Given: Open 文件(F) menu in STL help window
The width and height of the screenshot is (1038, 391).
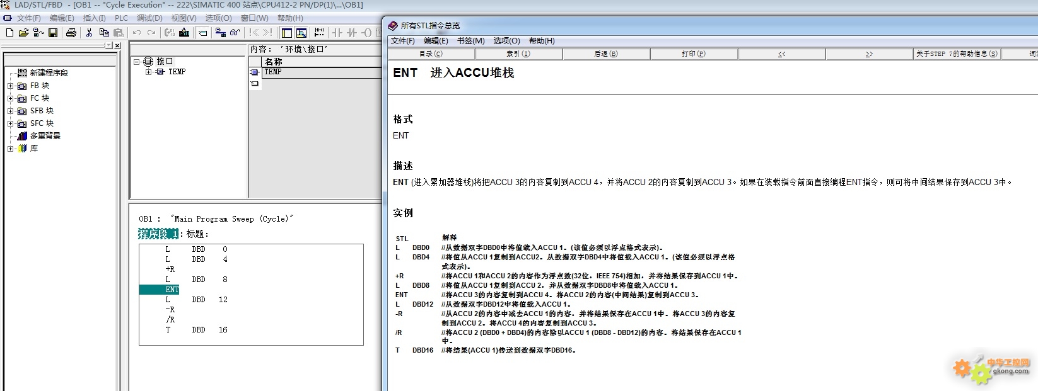Looking at the screenshot, I should 403,41.
